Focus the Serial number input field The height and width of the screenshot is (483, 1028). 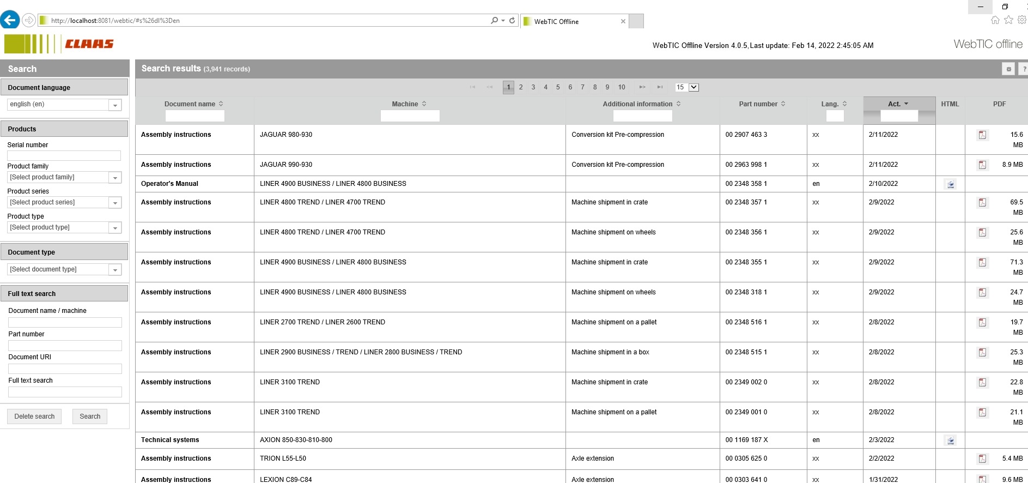[64, 156]
